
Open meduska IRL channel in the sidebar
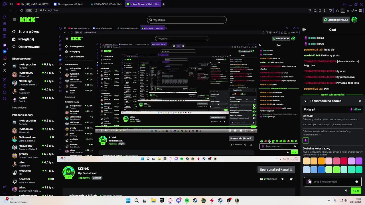pos(33,172)
